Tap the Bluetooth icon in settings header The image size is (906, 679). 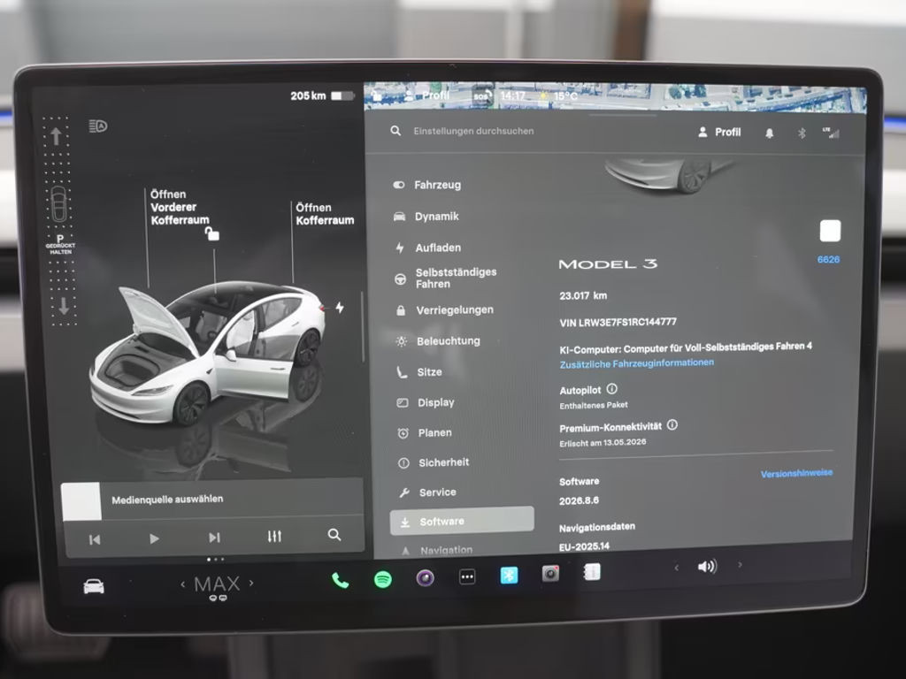point(802,134)
